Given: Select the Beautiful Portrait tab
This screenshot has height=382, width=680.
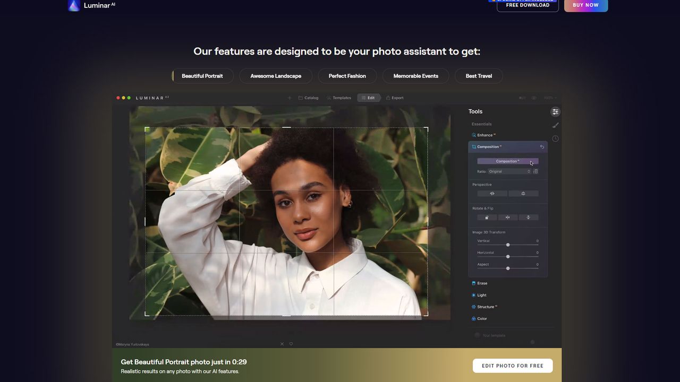Looking at the screenshot, I should coord(202,76).
